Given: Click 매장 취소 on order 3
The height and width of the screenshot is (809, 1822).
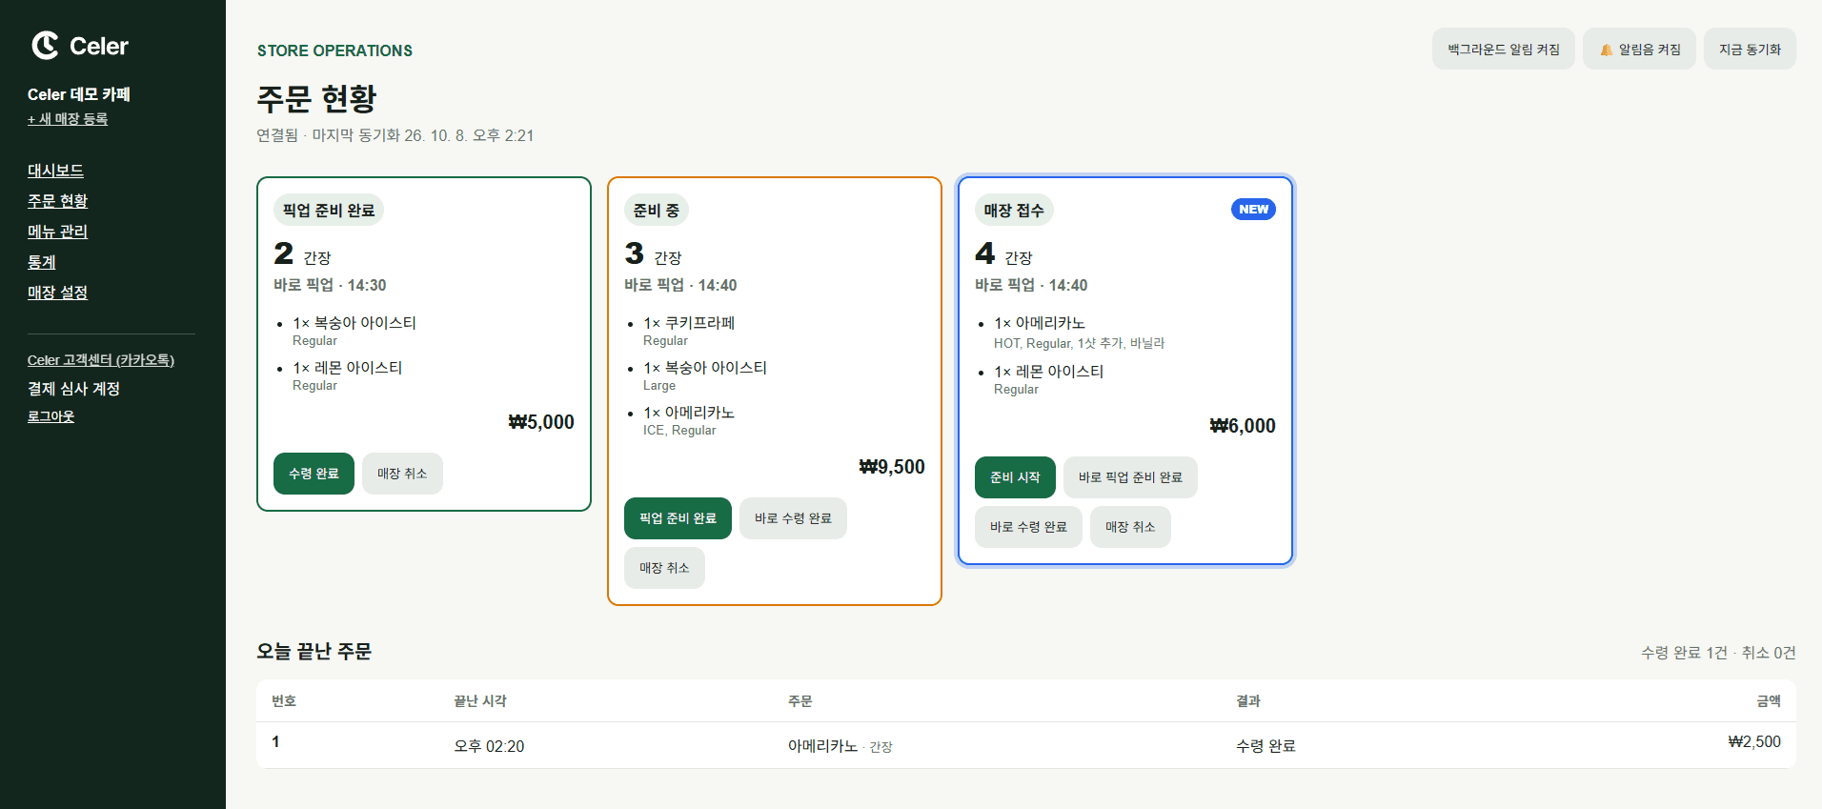Looking at the screenshot, I should (664, 568).
